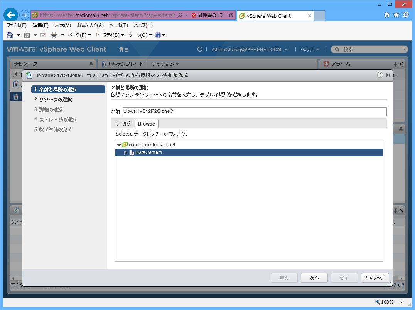Expand the DataCenter1 tree node
This screenshot has height=310, width=415.
coord(125,152)
